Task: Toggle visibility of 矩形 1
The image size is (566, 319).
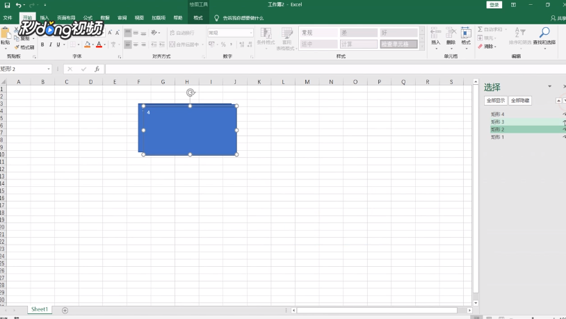Action: point(564,137)
